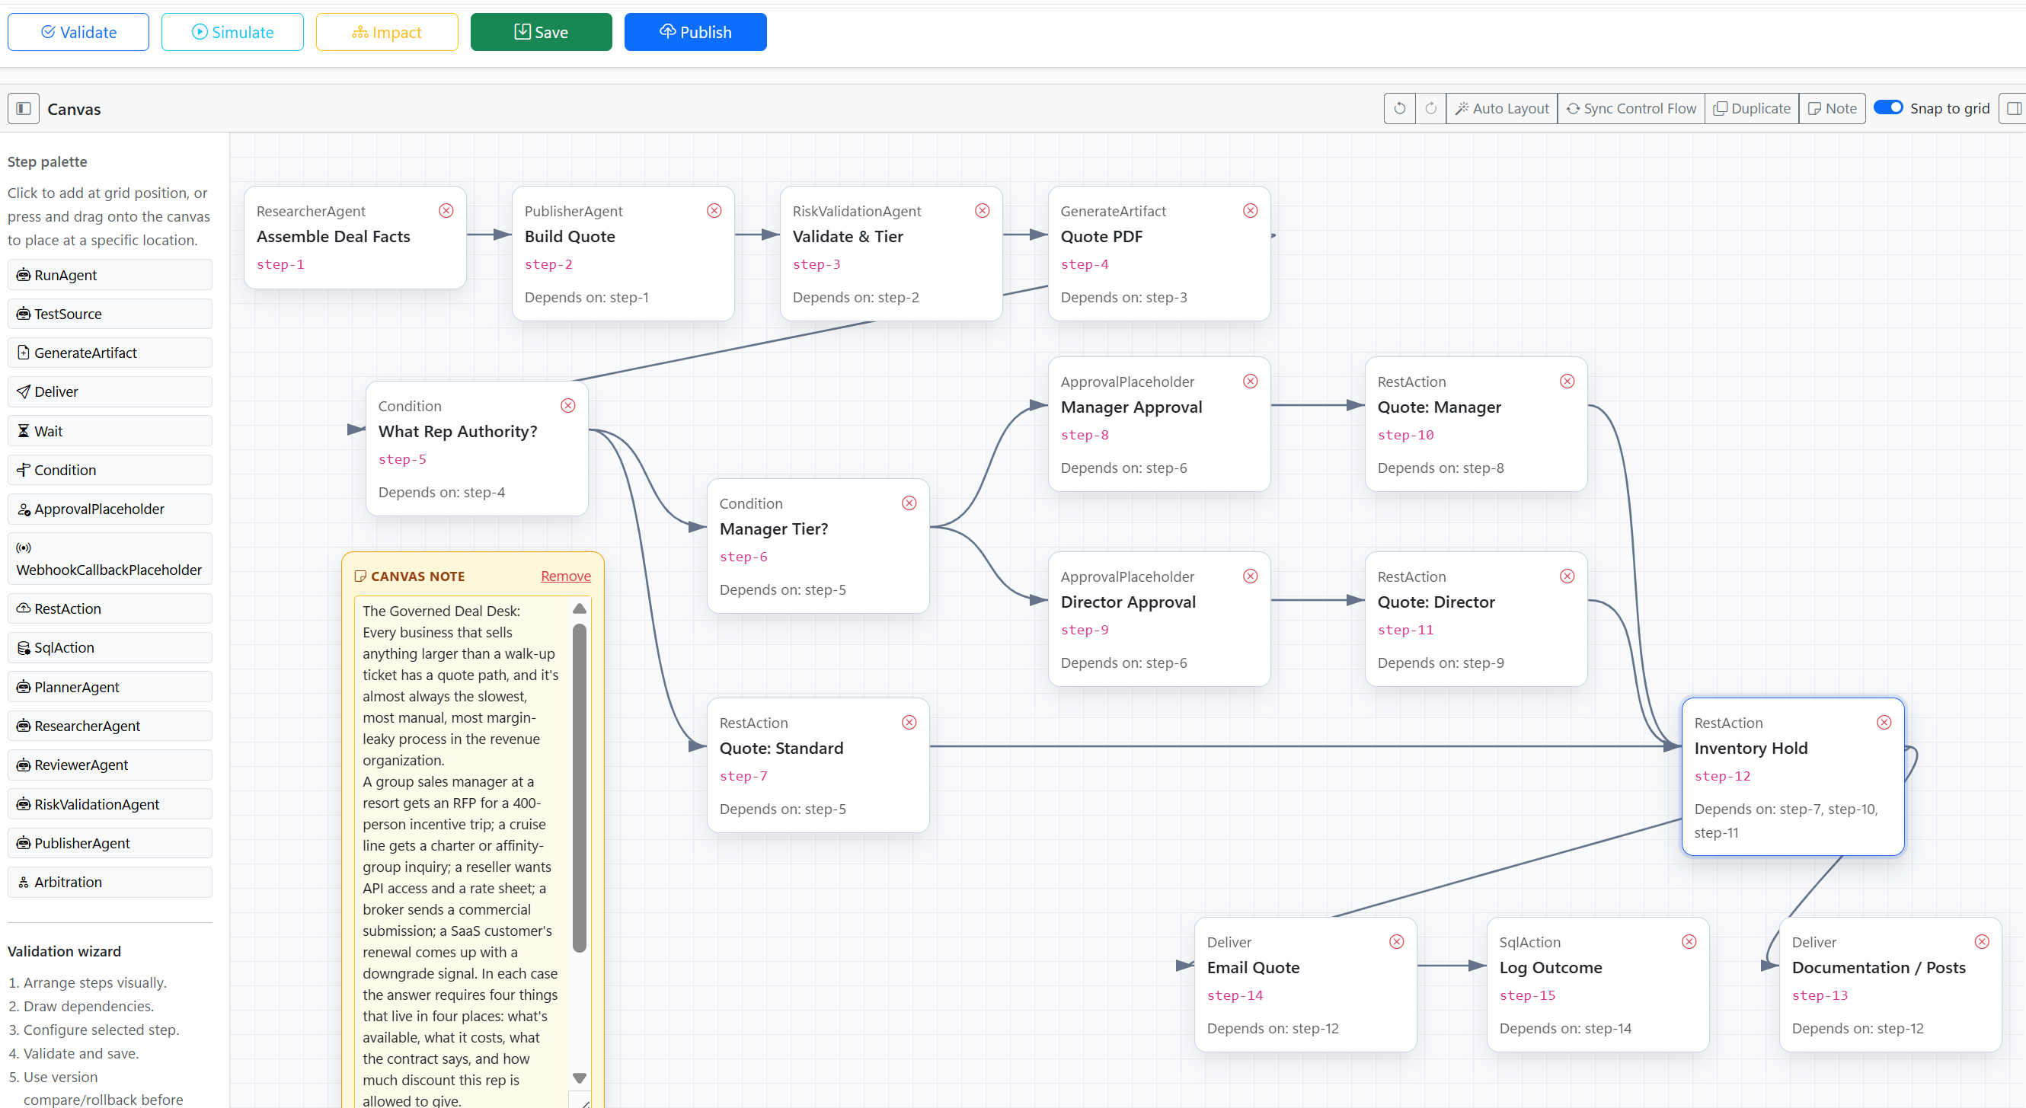The width and height of the screenshot is (2026, 1108).
Task: Add WebhookCallbackPlaceholder step from palette
Action: (110, 559)
